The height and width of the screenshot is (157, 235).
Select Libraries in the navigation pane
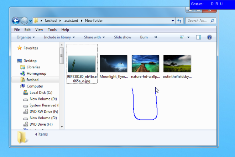click(x=33, y=67)
